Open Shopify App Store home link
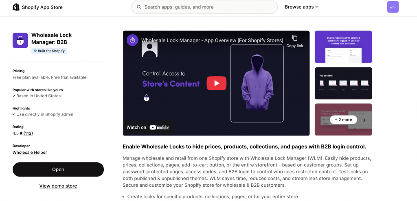 [x=37, y=7]
